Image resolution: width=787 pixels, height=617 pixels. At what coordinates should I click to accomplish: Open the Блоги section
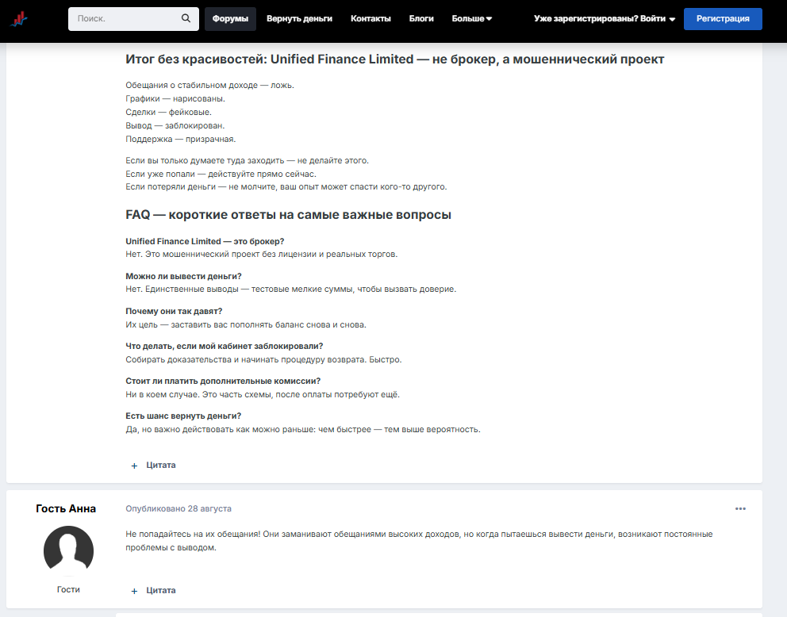pos(421,18)
